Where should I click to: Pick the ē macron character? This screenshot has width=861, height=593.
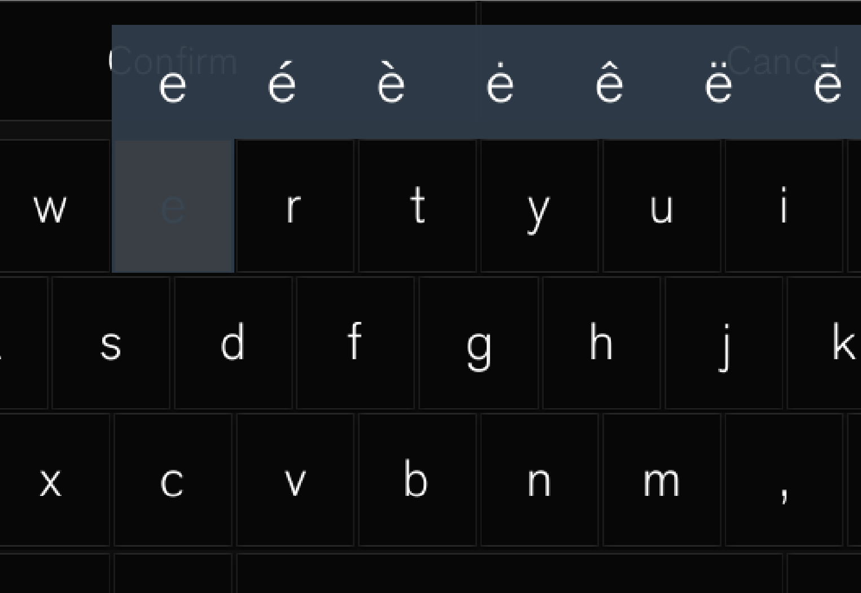(828, 83)
